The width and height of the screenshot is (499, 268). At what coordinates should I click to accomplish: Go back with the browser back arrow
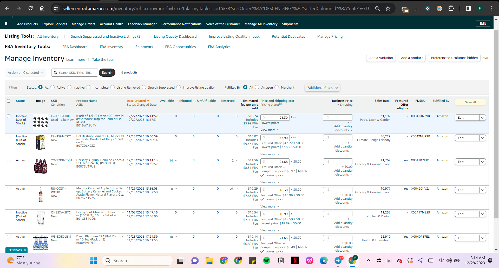[7, 8]
